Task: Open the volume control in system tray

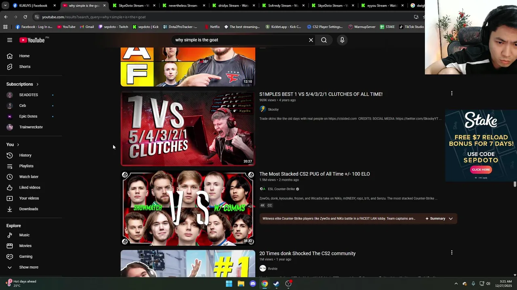Action: [488, 284]
